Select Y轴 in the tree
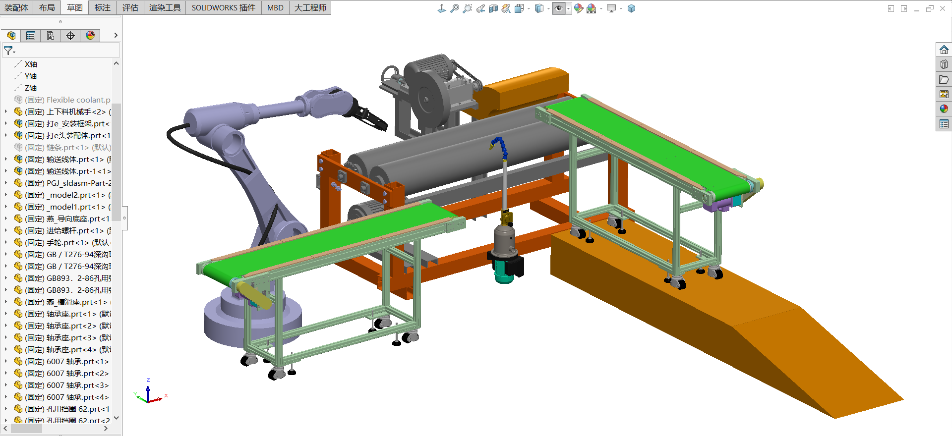Viewport: 952px width, 436px height. [31, 76]
